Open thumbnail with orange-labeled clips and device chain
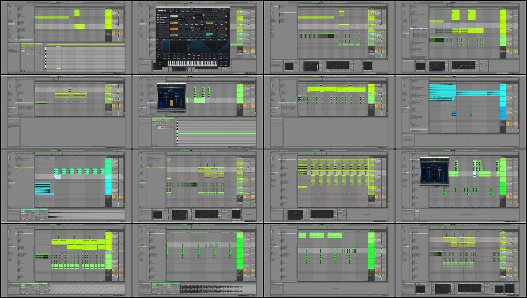 (198, 186)
